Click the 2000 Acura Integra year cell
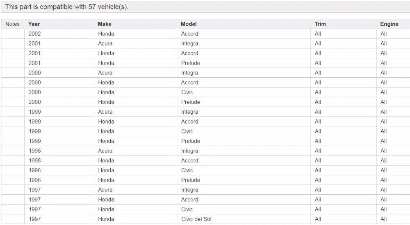The image size is (410, 225). 59,73
